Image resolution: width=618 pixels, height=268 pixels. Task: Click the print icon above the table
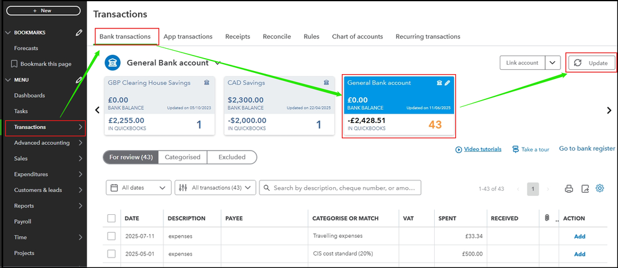(x=568, y=189)
